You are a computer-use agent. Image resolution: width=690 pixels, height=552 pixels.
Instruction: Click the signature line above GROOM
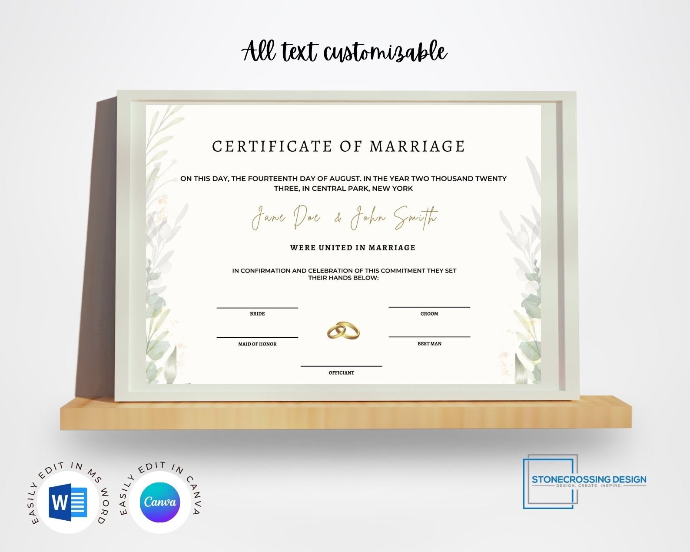click(x=429, y=307)
